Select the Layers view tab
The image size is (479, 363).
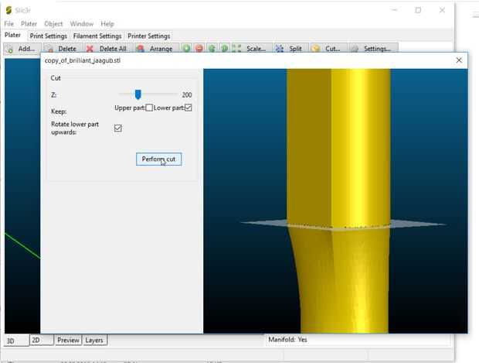pos(94,340)
